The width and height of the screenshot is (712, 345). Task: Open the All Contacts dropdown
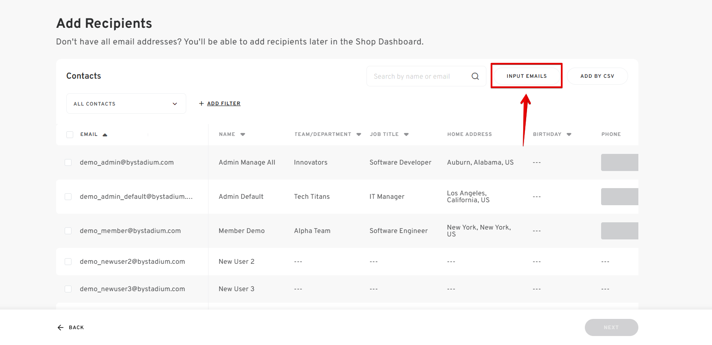coord(126,103)
